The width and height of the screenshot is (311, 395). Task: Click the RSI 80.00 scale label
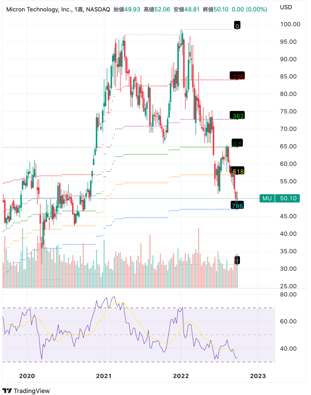pos(288,295)
